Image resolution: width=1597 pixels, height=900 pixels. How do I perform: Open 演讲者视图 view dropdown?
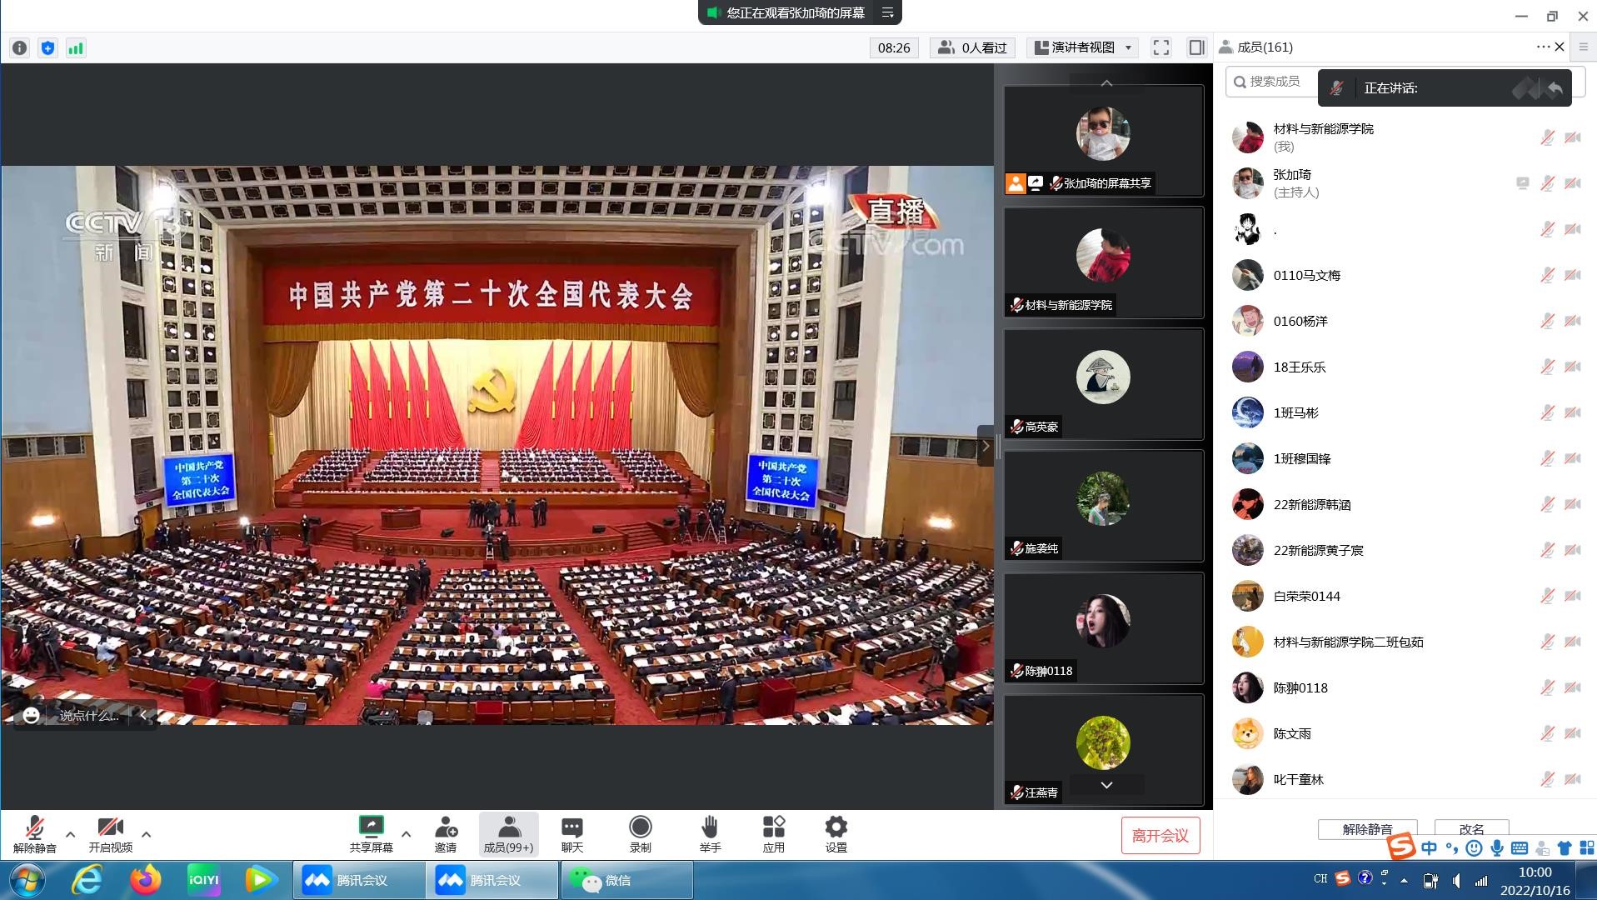click(x=1083, y=47)
